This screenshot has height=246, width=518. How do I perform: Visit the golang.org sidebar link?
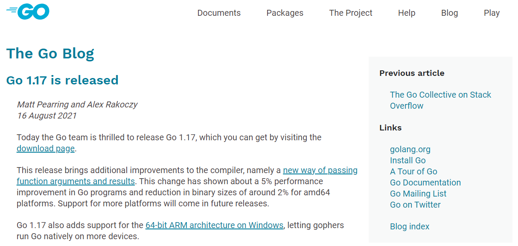coord(410,150)
